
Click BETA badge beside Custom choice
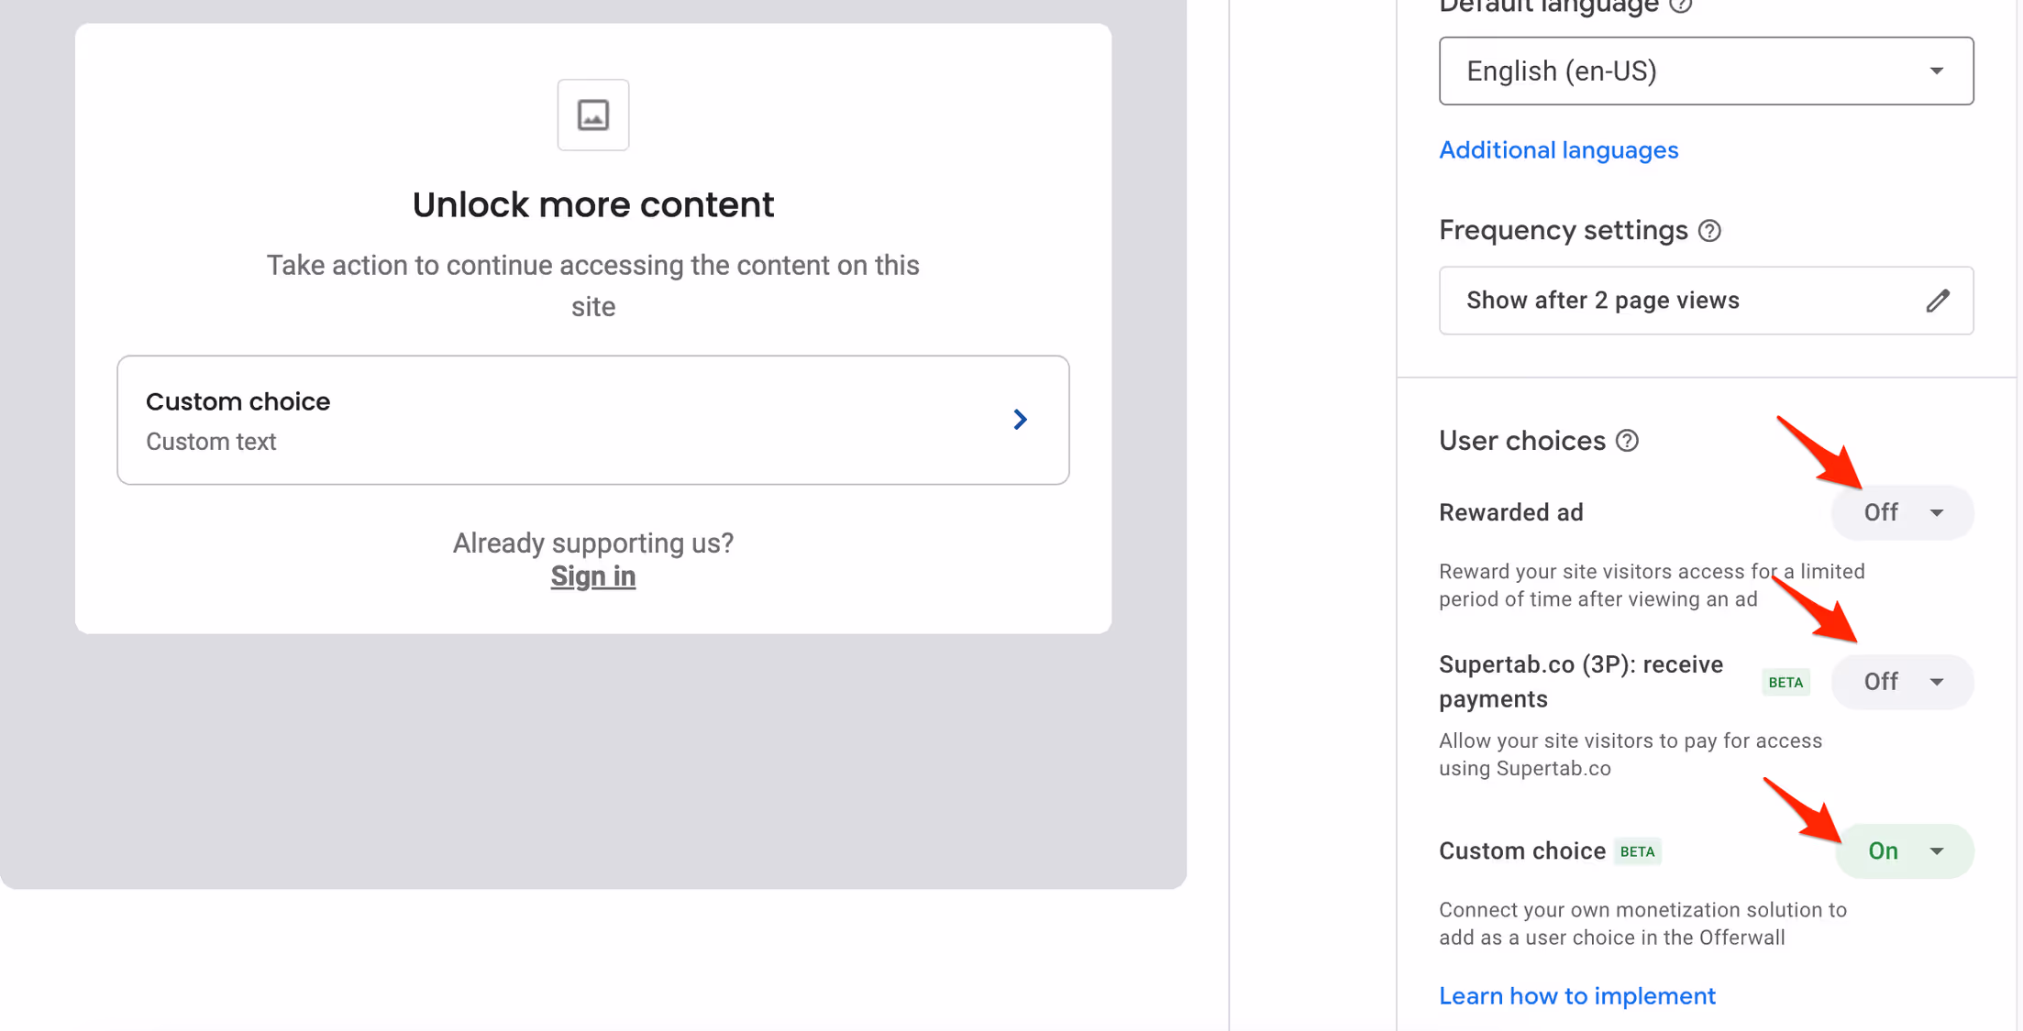click(1637, 851)
